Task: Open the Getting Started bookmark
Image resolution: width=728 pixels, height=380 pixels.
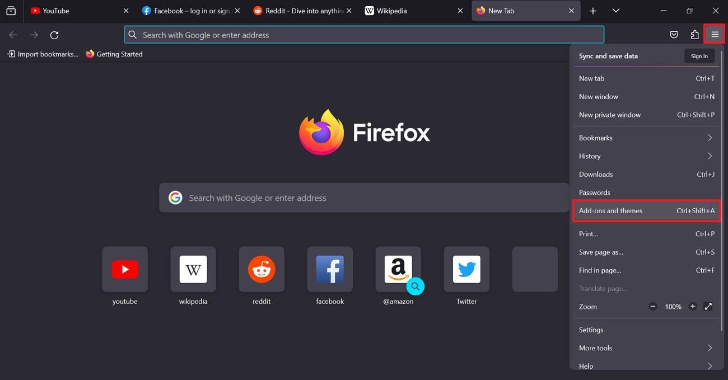Action: pos(114,54)
